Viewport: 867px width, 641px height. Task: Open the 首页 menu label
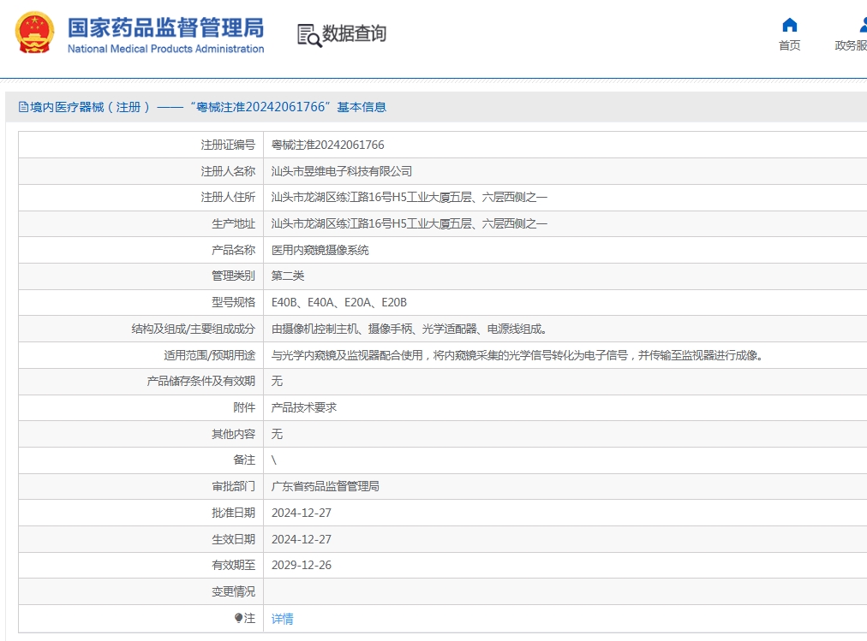790,45
